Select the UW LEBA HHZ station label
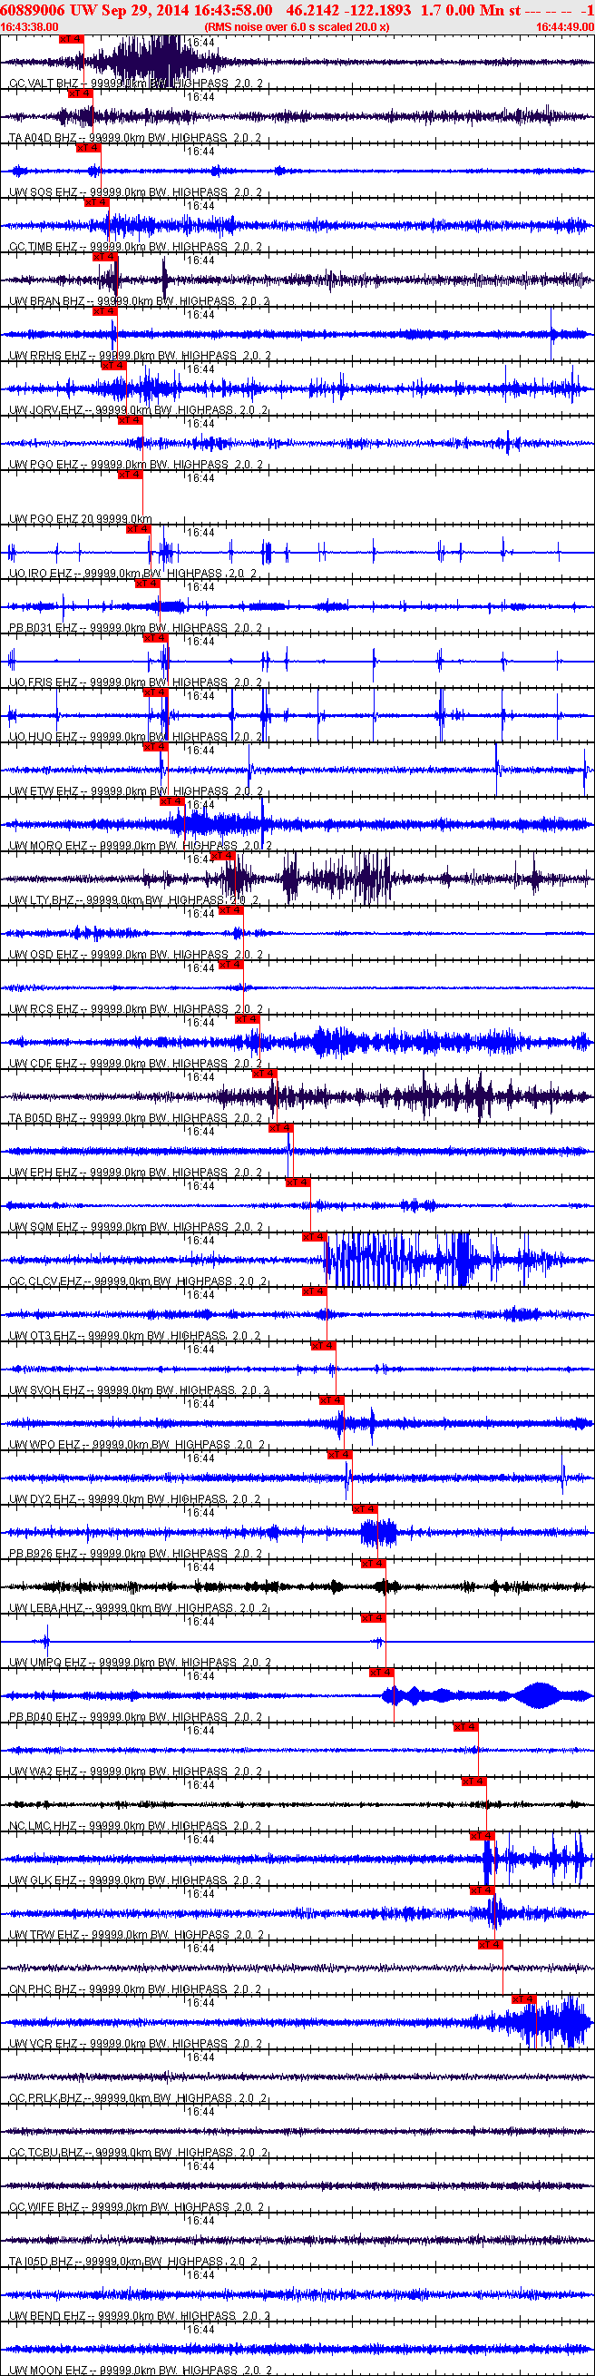 tap(139, 1607)
